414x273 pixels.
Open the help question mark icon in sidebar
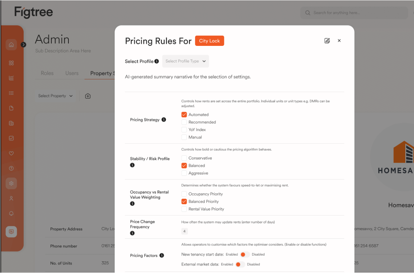click(x=11, y=168)
